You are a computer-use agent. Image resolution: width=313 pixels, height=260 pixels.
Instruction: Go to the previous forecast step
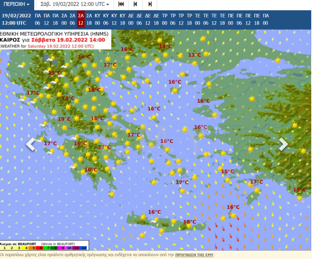tap(135, 5)
